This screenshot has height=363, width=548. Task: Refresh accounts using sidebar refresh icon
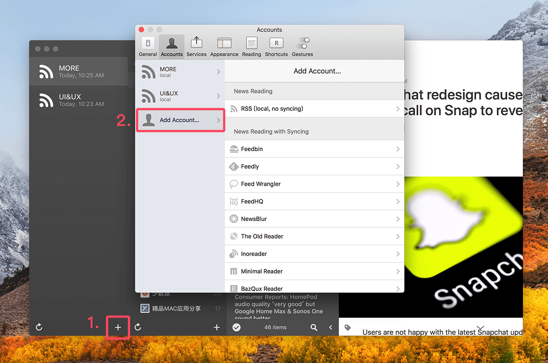tap(39, 327)
